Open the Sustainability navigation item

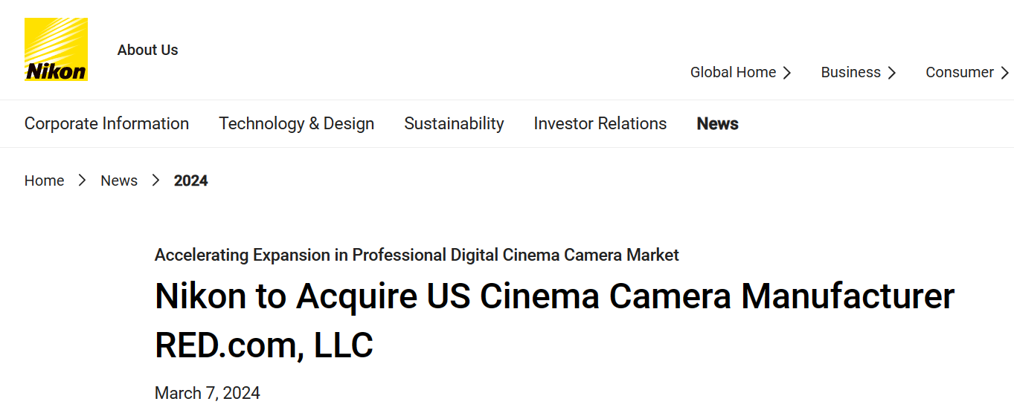(x=454, y=123)
